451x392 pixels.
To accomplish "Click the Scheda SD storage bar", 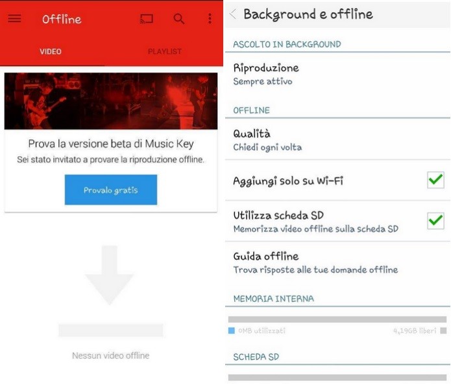I will 337,378.
